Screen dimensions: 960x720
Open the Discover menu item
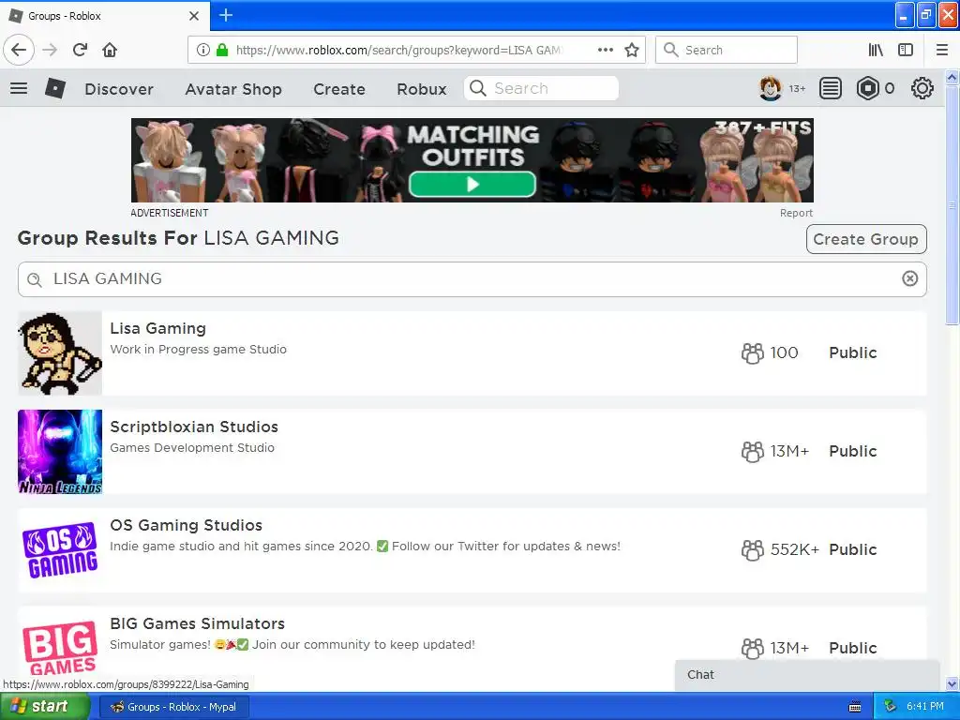click(x=119, y=89)
